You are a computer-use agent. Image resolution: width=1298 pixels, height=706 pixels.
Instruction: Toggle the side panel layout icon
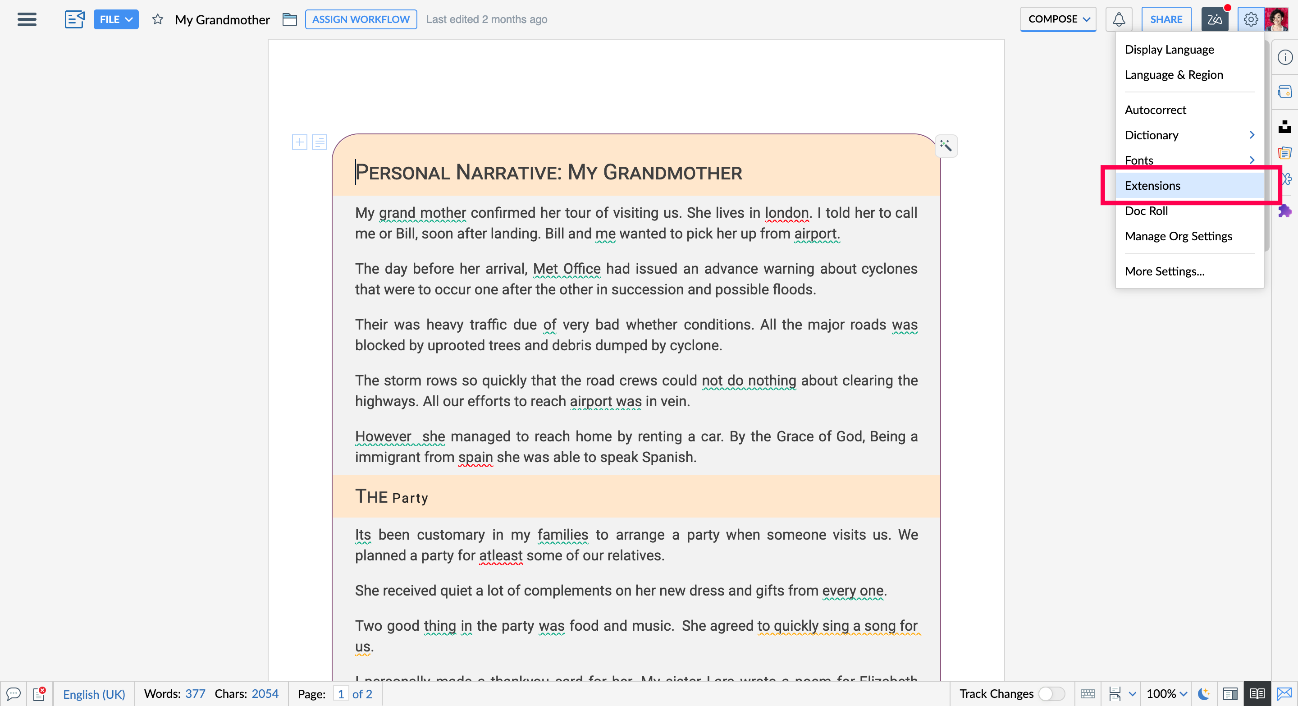click(1230, 694)
